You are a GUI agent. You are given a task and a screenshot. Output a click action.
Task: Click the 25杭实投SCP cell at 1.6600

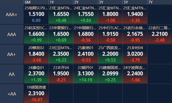pyautogui.click(x=36, y=34)
